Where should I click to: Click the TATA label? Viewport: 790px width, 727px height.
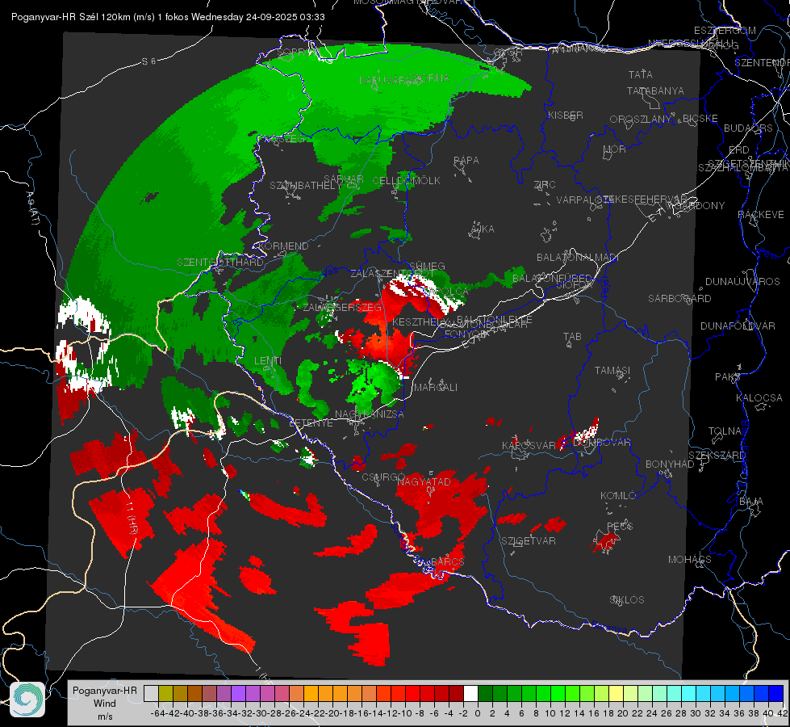[641, 74]
